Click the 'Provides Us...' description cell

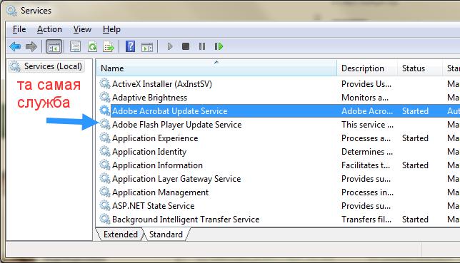click(366, 84)
